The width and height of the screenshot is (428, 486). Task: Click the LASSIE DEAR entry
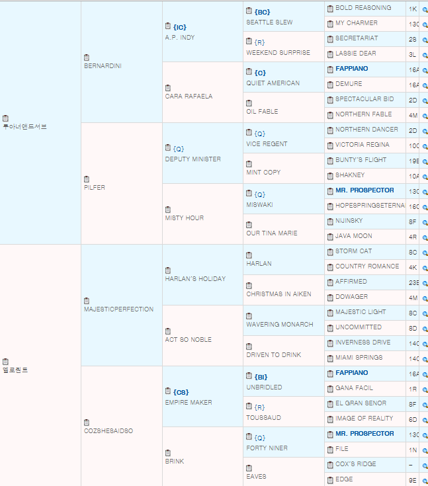coord(356,54)
